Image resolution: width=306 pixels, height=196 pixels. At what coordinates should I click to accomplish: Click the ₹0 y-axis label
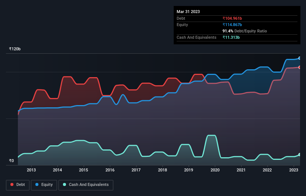12,161
